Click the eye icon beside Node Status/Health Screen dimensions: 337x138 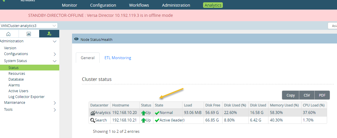[76, 39]
